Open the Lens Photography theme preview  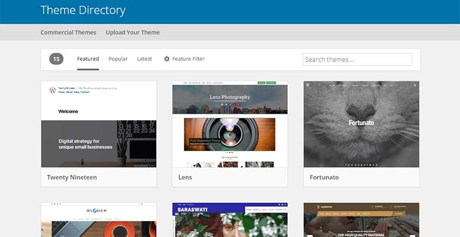click(x=230, y=124)
